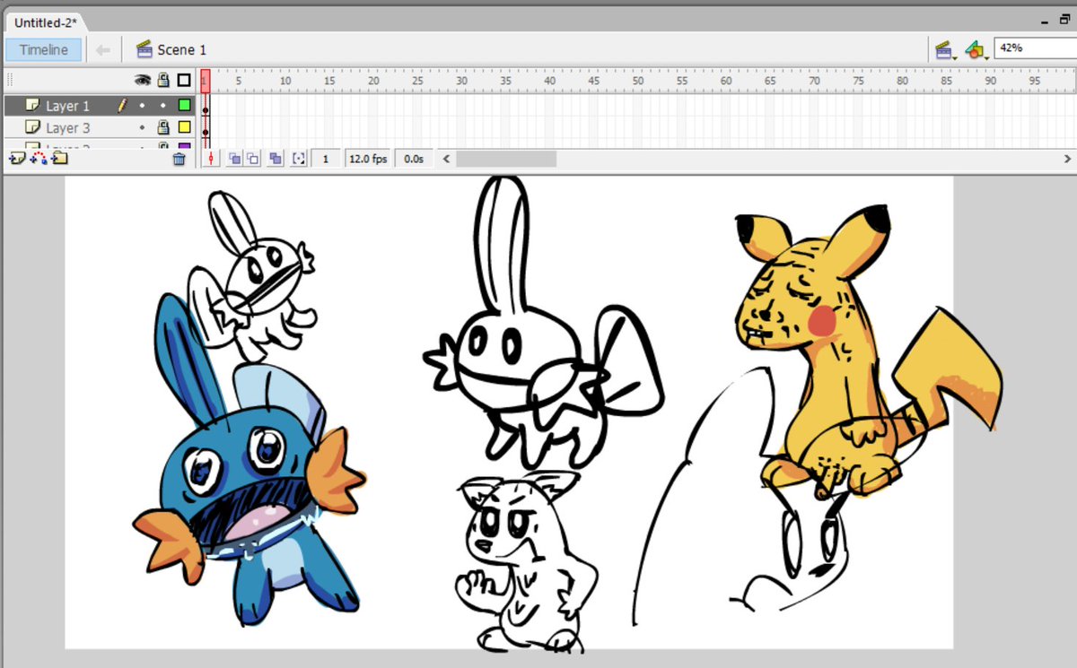This screenshot has height=668, width=1077.
Task: Click the Center Frame icon
Action: [x=212, y=159]
